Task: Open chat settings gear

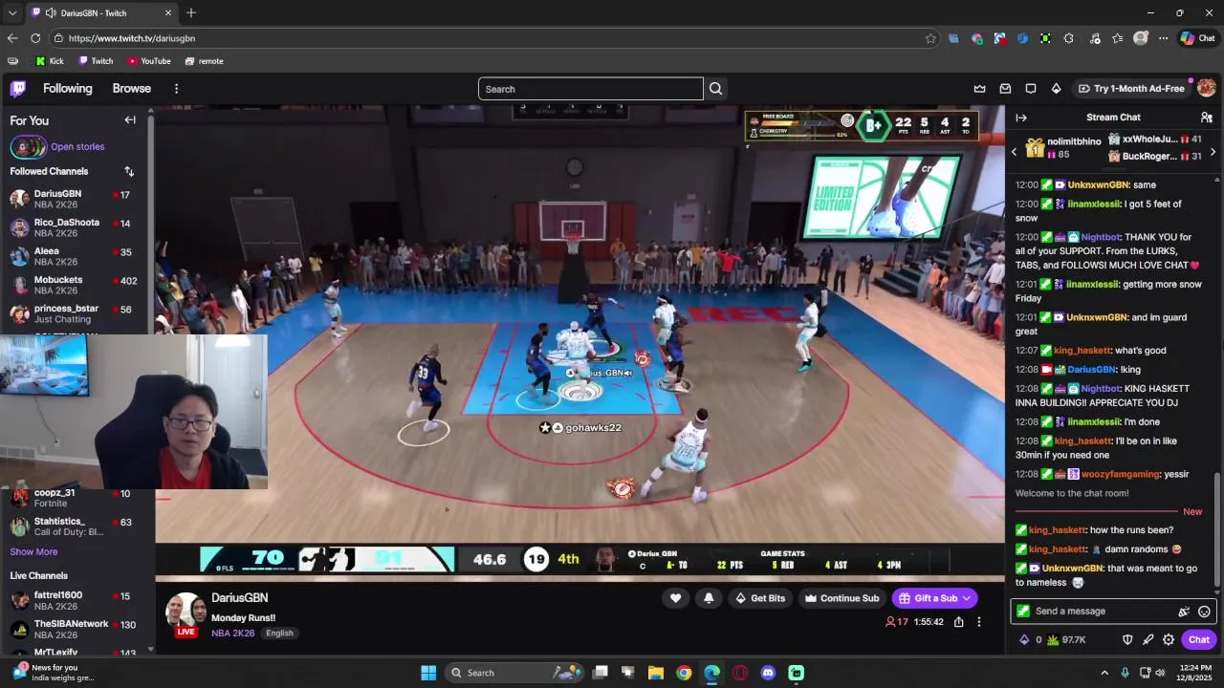Action: (x=1169, y=640)
